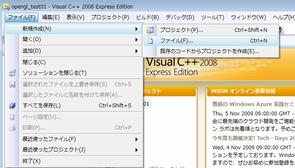Click the Visual C++ app icon in title bar

[x=6, y=6]
